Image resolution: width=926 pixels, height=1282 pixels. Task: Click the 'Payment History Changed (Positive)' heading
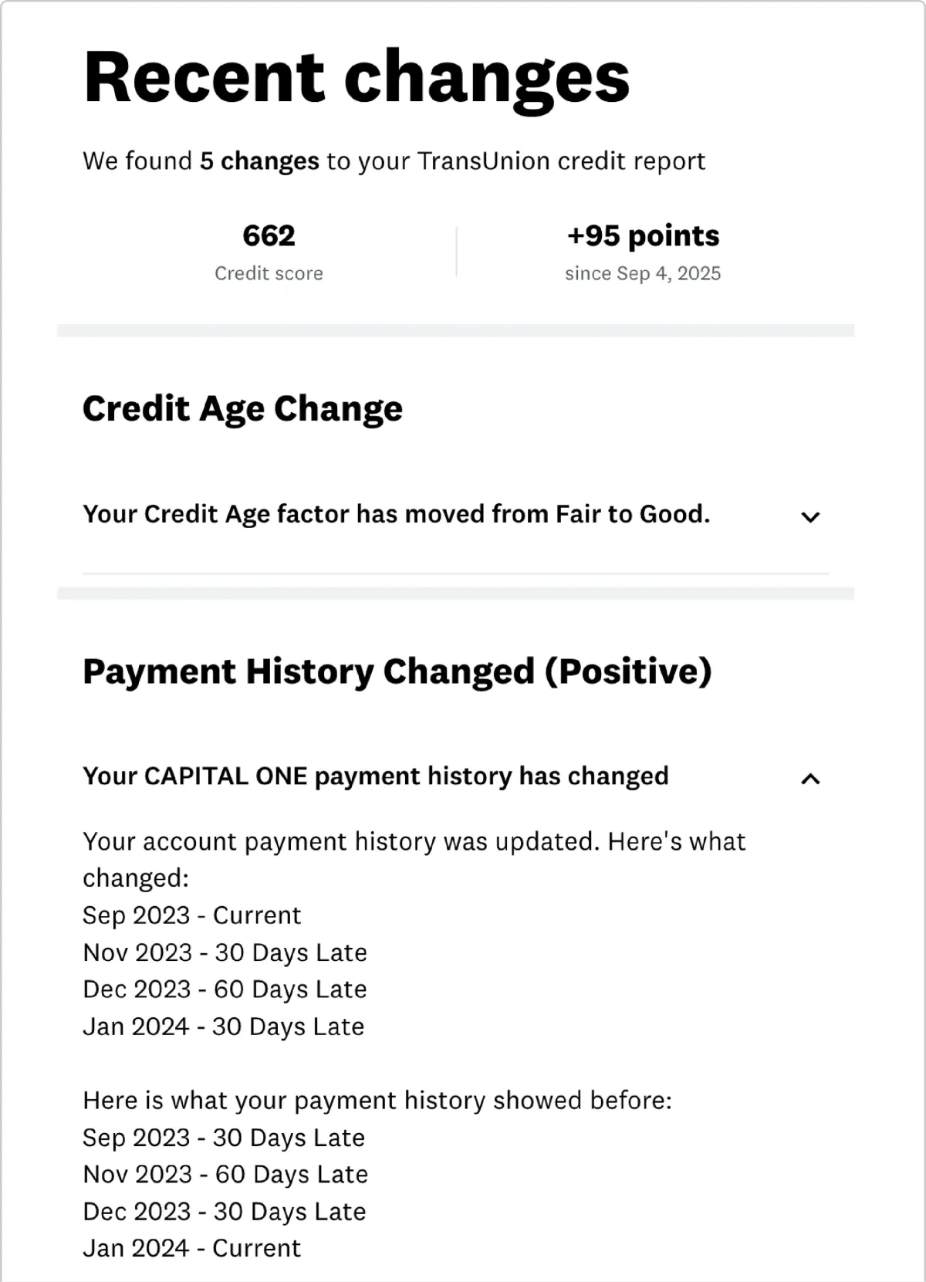(397, 671)
